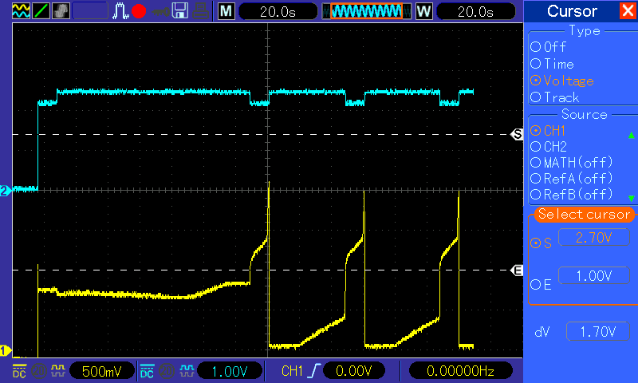Screen dimensions: 638x383
Task: Click the W window timebase icon
Action: [424, 11]
